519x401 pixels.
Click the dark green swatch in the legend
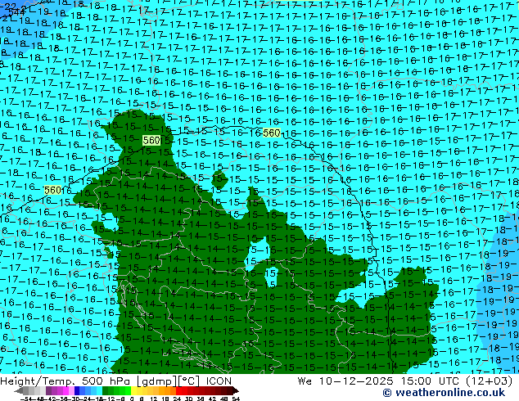coord(106,391)
